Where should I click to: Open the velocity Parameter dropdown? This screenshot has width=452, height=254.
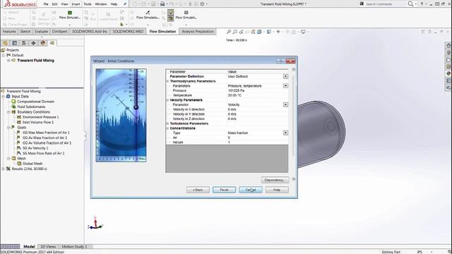coord(285,104)
